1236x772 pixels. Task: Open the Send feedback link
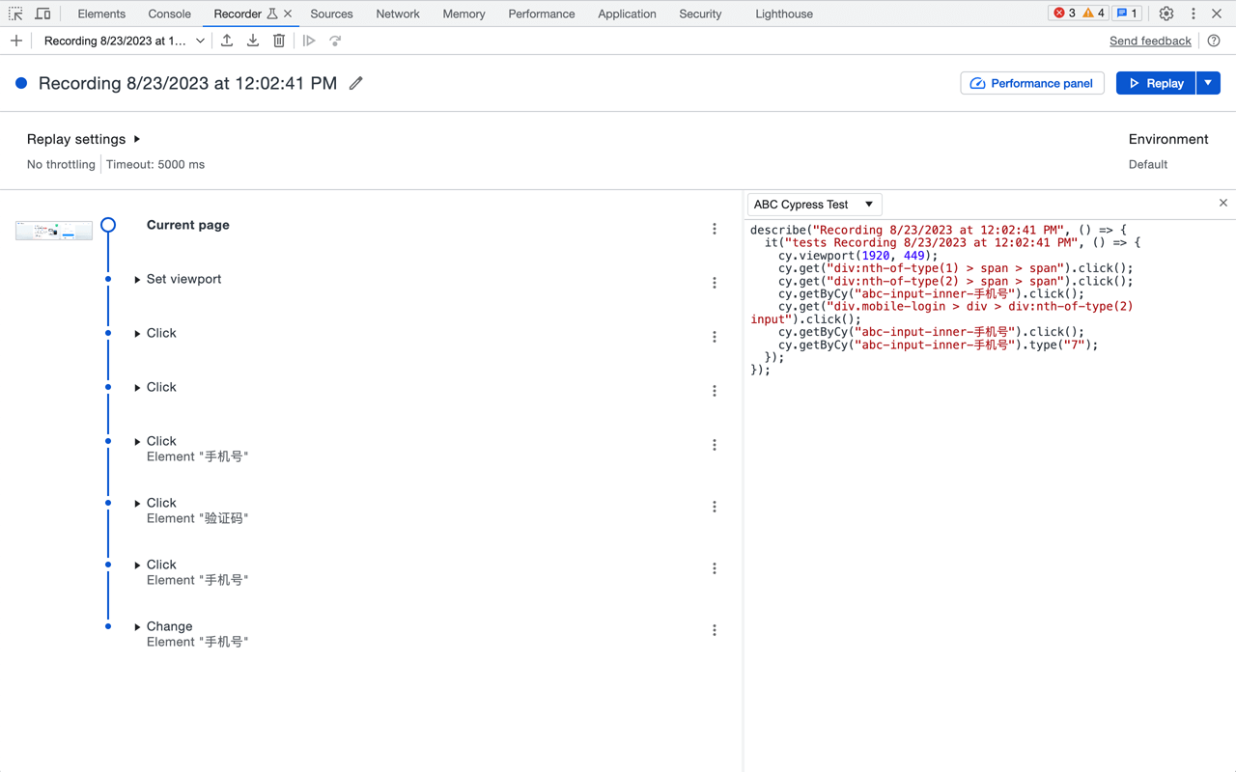click(1149, 41)
